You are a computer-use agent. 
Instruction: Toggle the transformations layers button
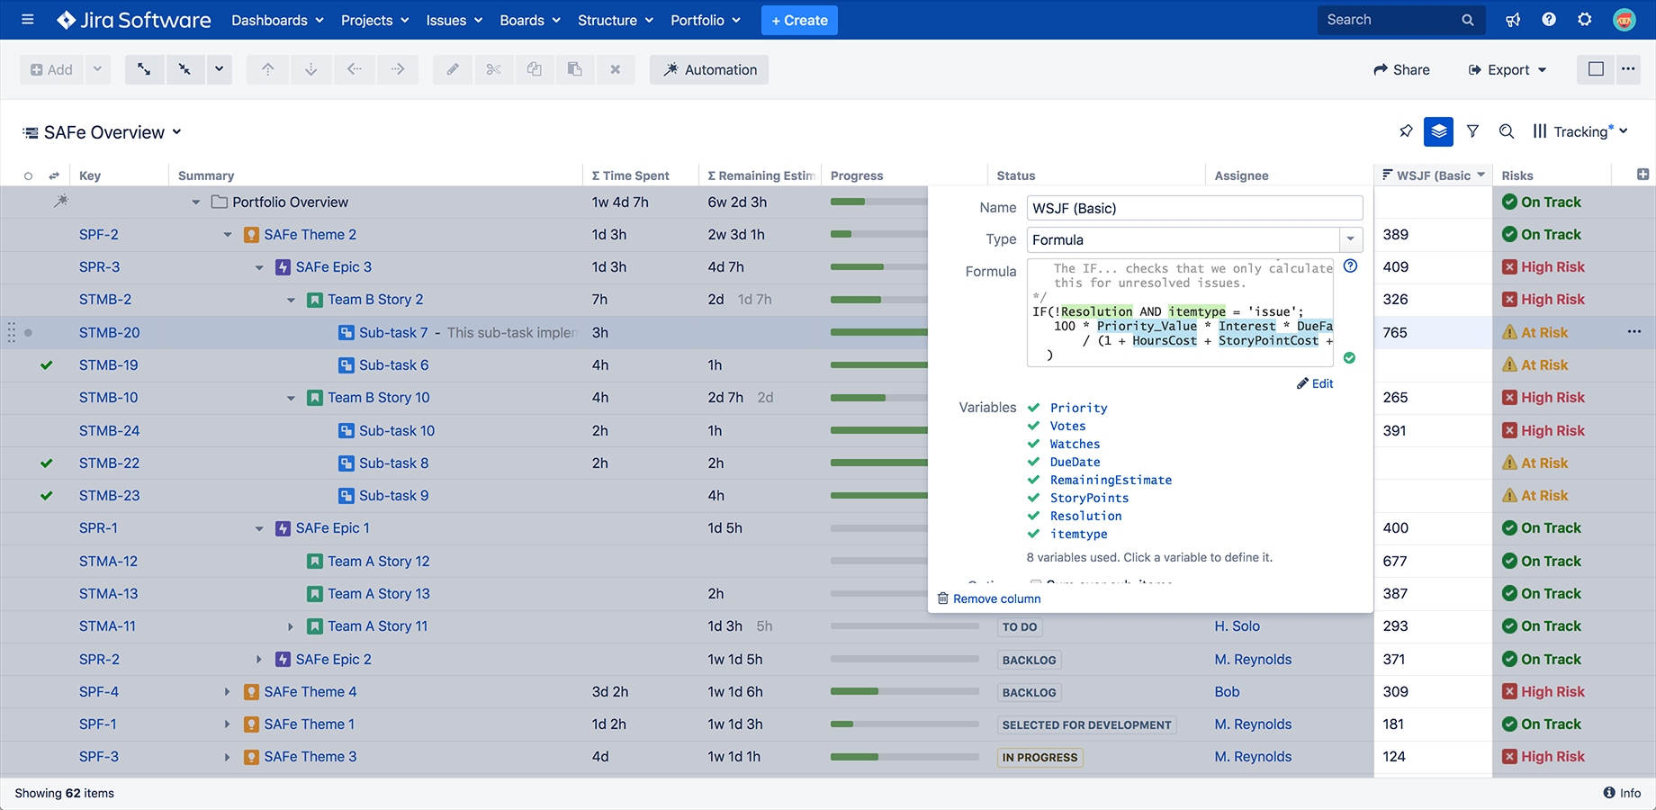coord(1439,131)
